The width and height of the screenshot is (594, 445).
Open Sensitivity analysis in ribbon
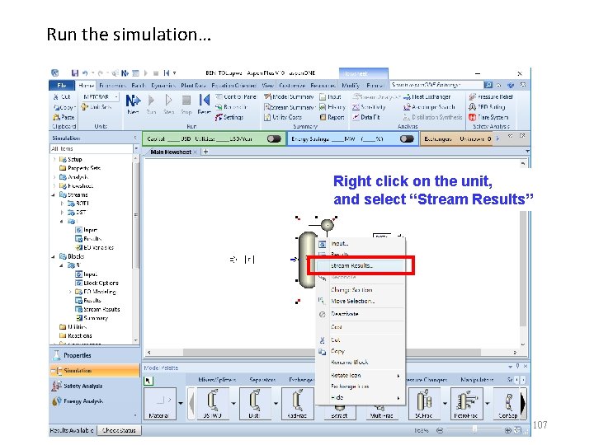tap(369, 107)
